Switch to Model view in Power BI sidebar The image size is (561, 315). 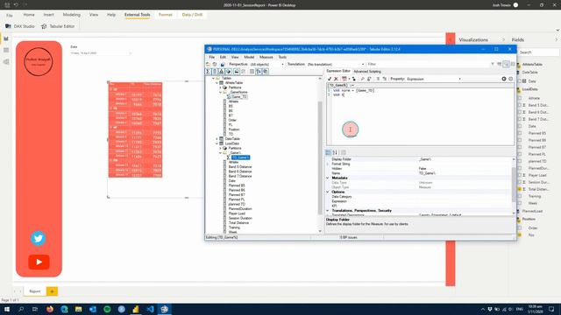pos(6,62)
